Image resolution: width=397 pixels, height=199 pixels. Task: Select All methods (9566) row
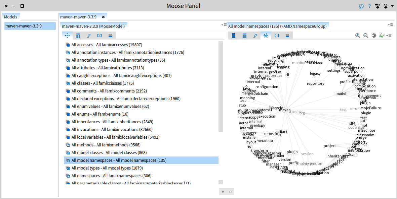click(141, 145)
